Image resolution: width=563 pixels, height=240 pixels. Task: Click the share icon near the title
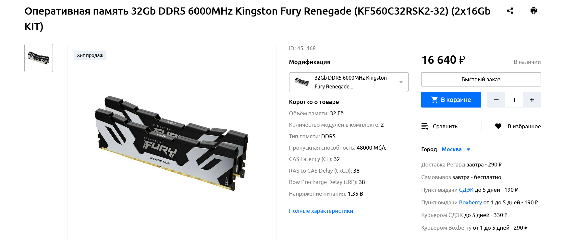510,11
